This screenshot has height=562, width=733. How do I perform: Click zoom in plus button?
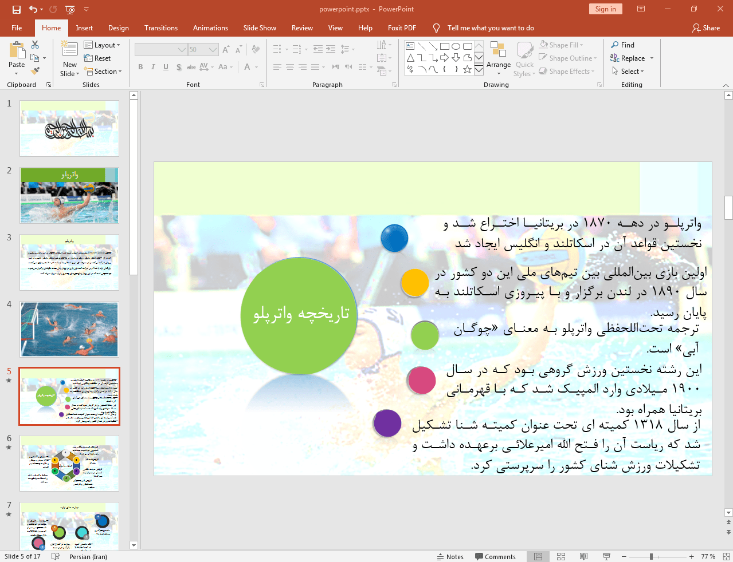click(692, 556)
